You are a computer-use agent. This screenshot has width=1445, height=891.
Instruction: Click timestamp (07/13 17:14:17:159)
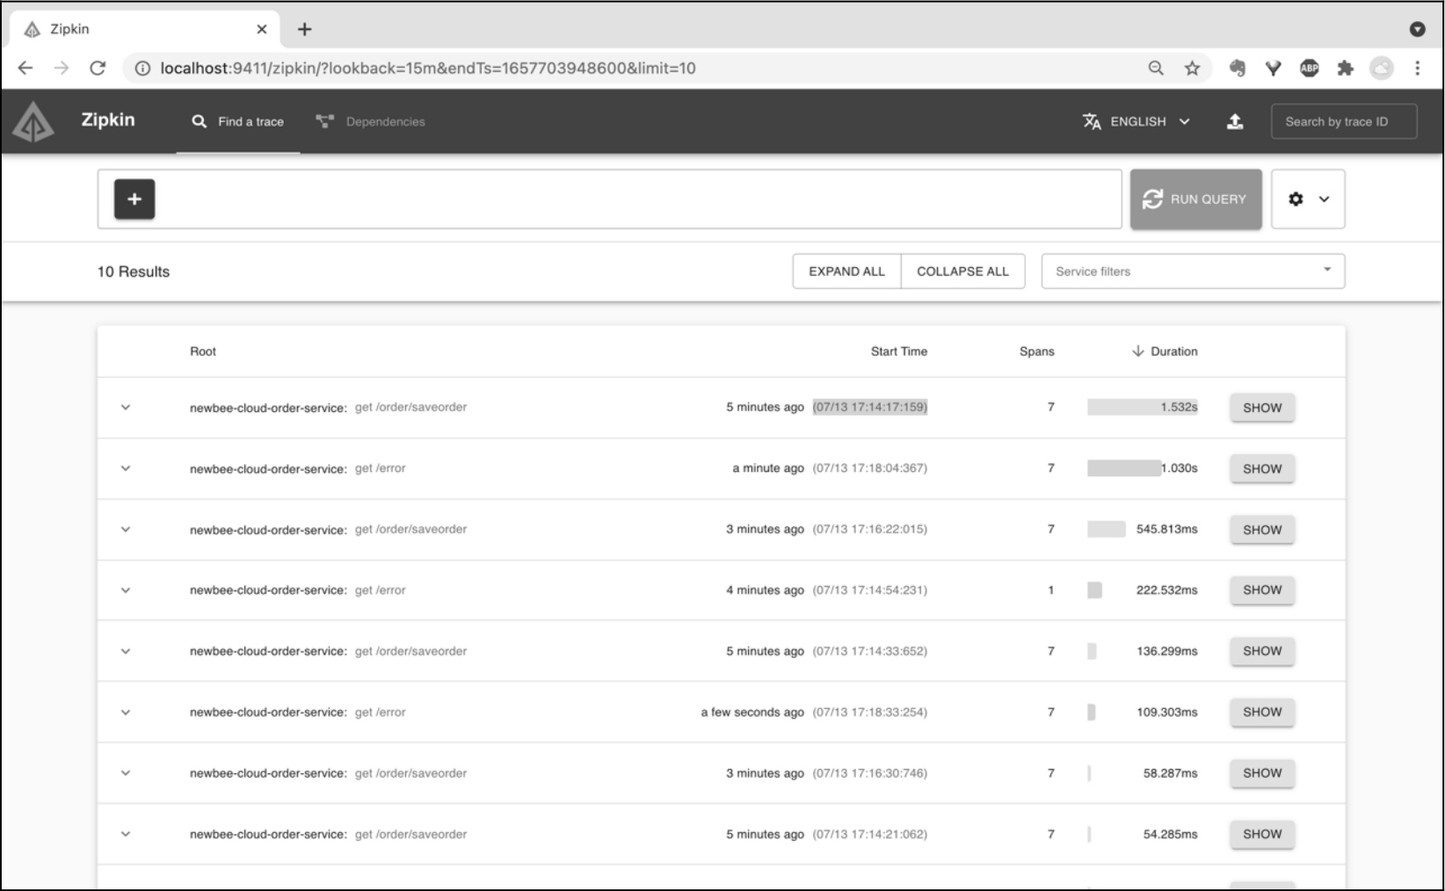point(869,407)
